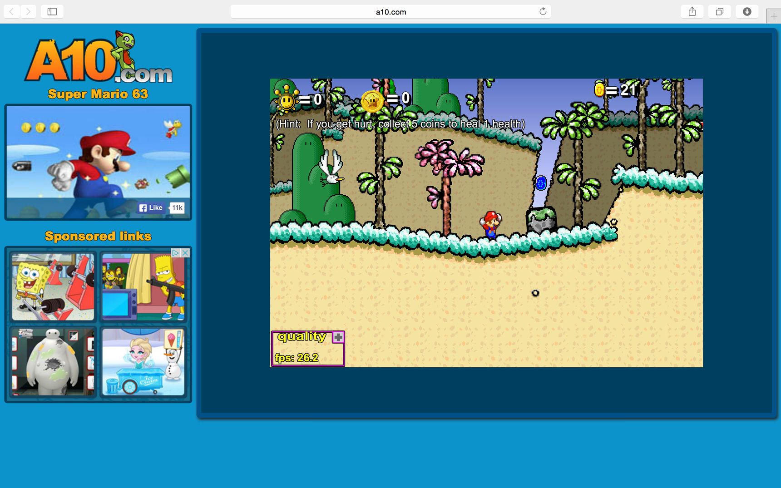Toggle the Safari sidebar button
781x488 pixels.
click(52, 11)
